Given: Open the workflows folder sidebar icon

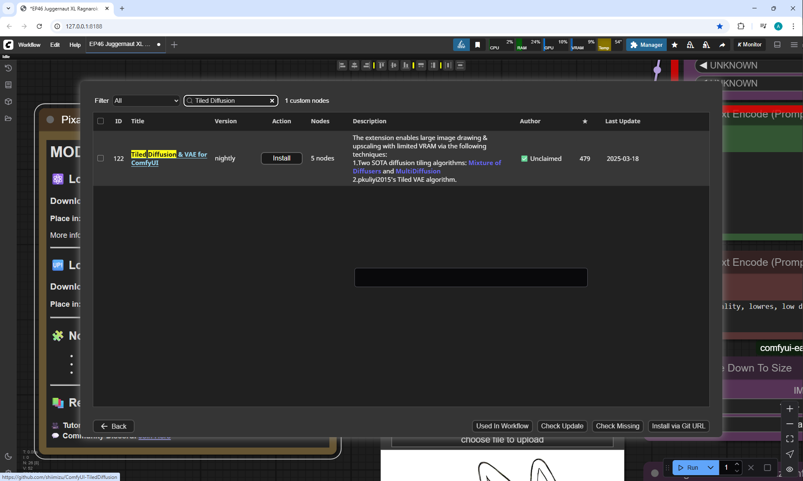Looking at the screenshot, I should coord(8,119).
